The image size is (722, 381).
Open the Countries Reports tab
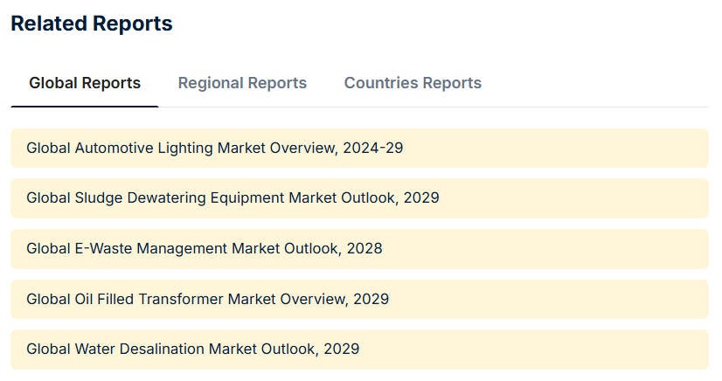[x=413, y=83]
